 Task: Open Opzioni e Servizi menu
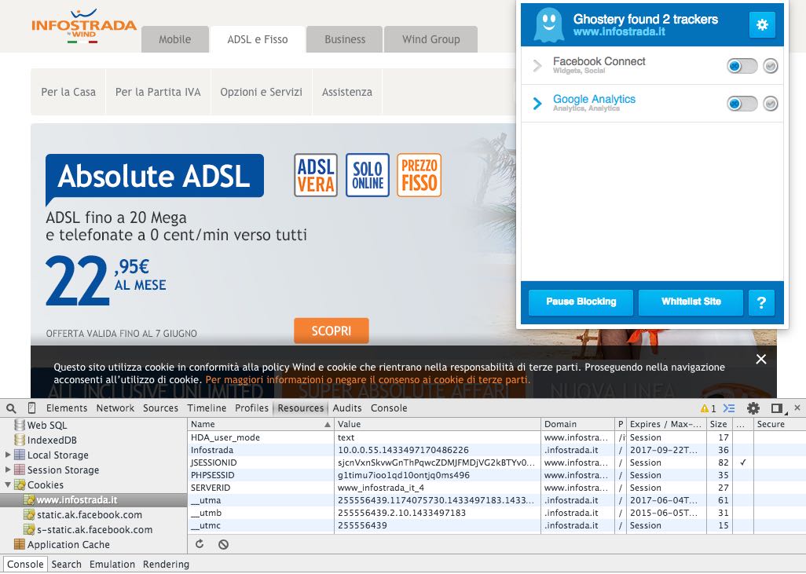[261, 92]
